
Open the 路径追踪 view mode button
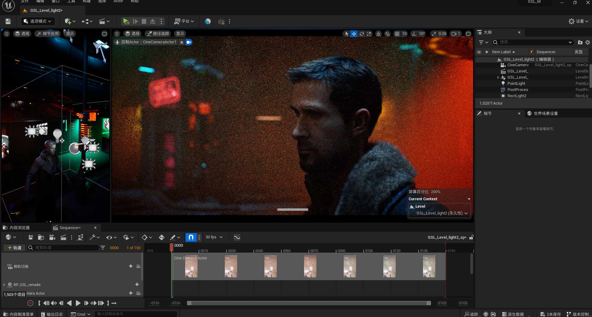click(x=158, y=34)
